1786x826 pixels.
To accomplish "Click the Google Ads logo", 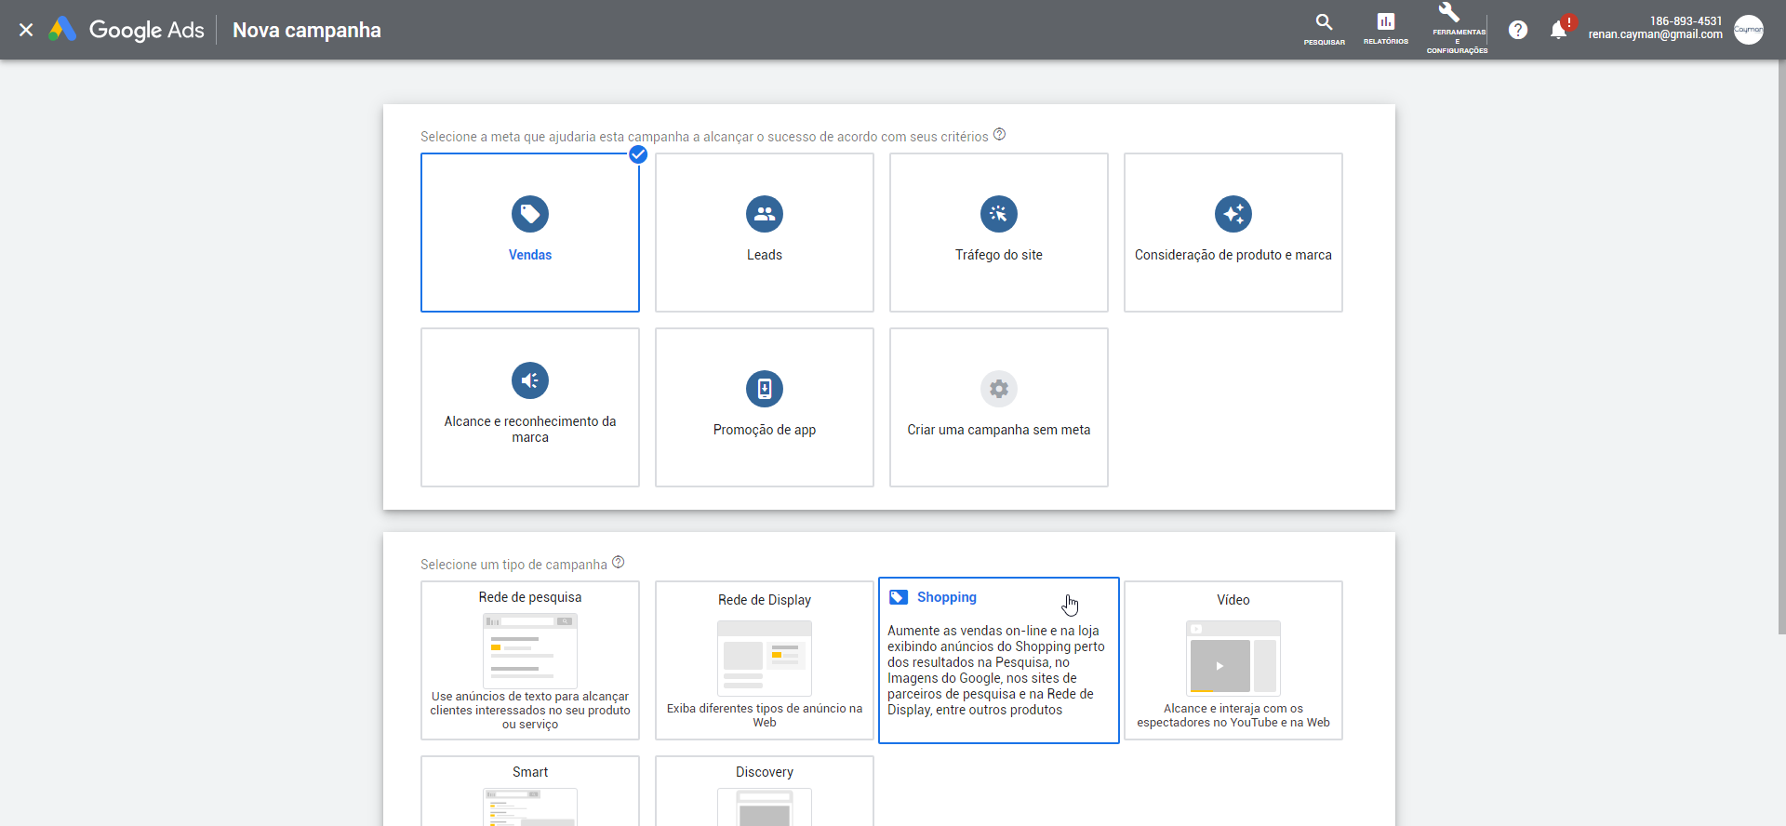I will pos(127,30).
